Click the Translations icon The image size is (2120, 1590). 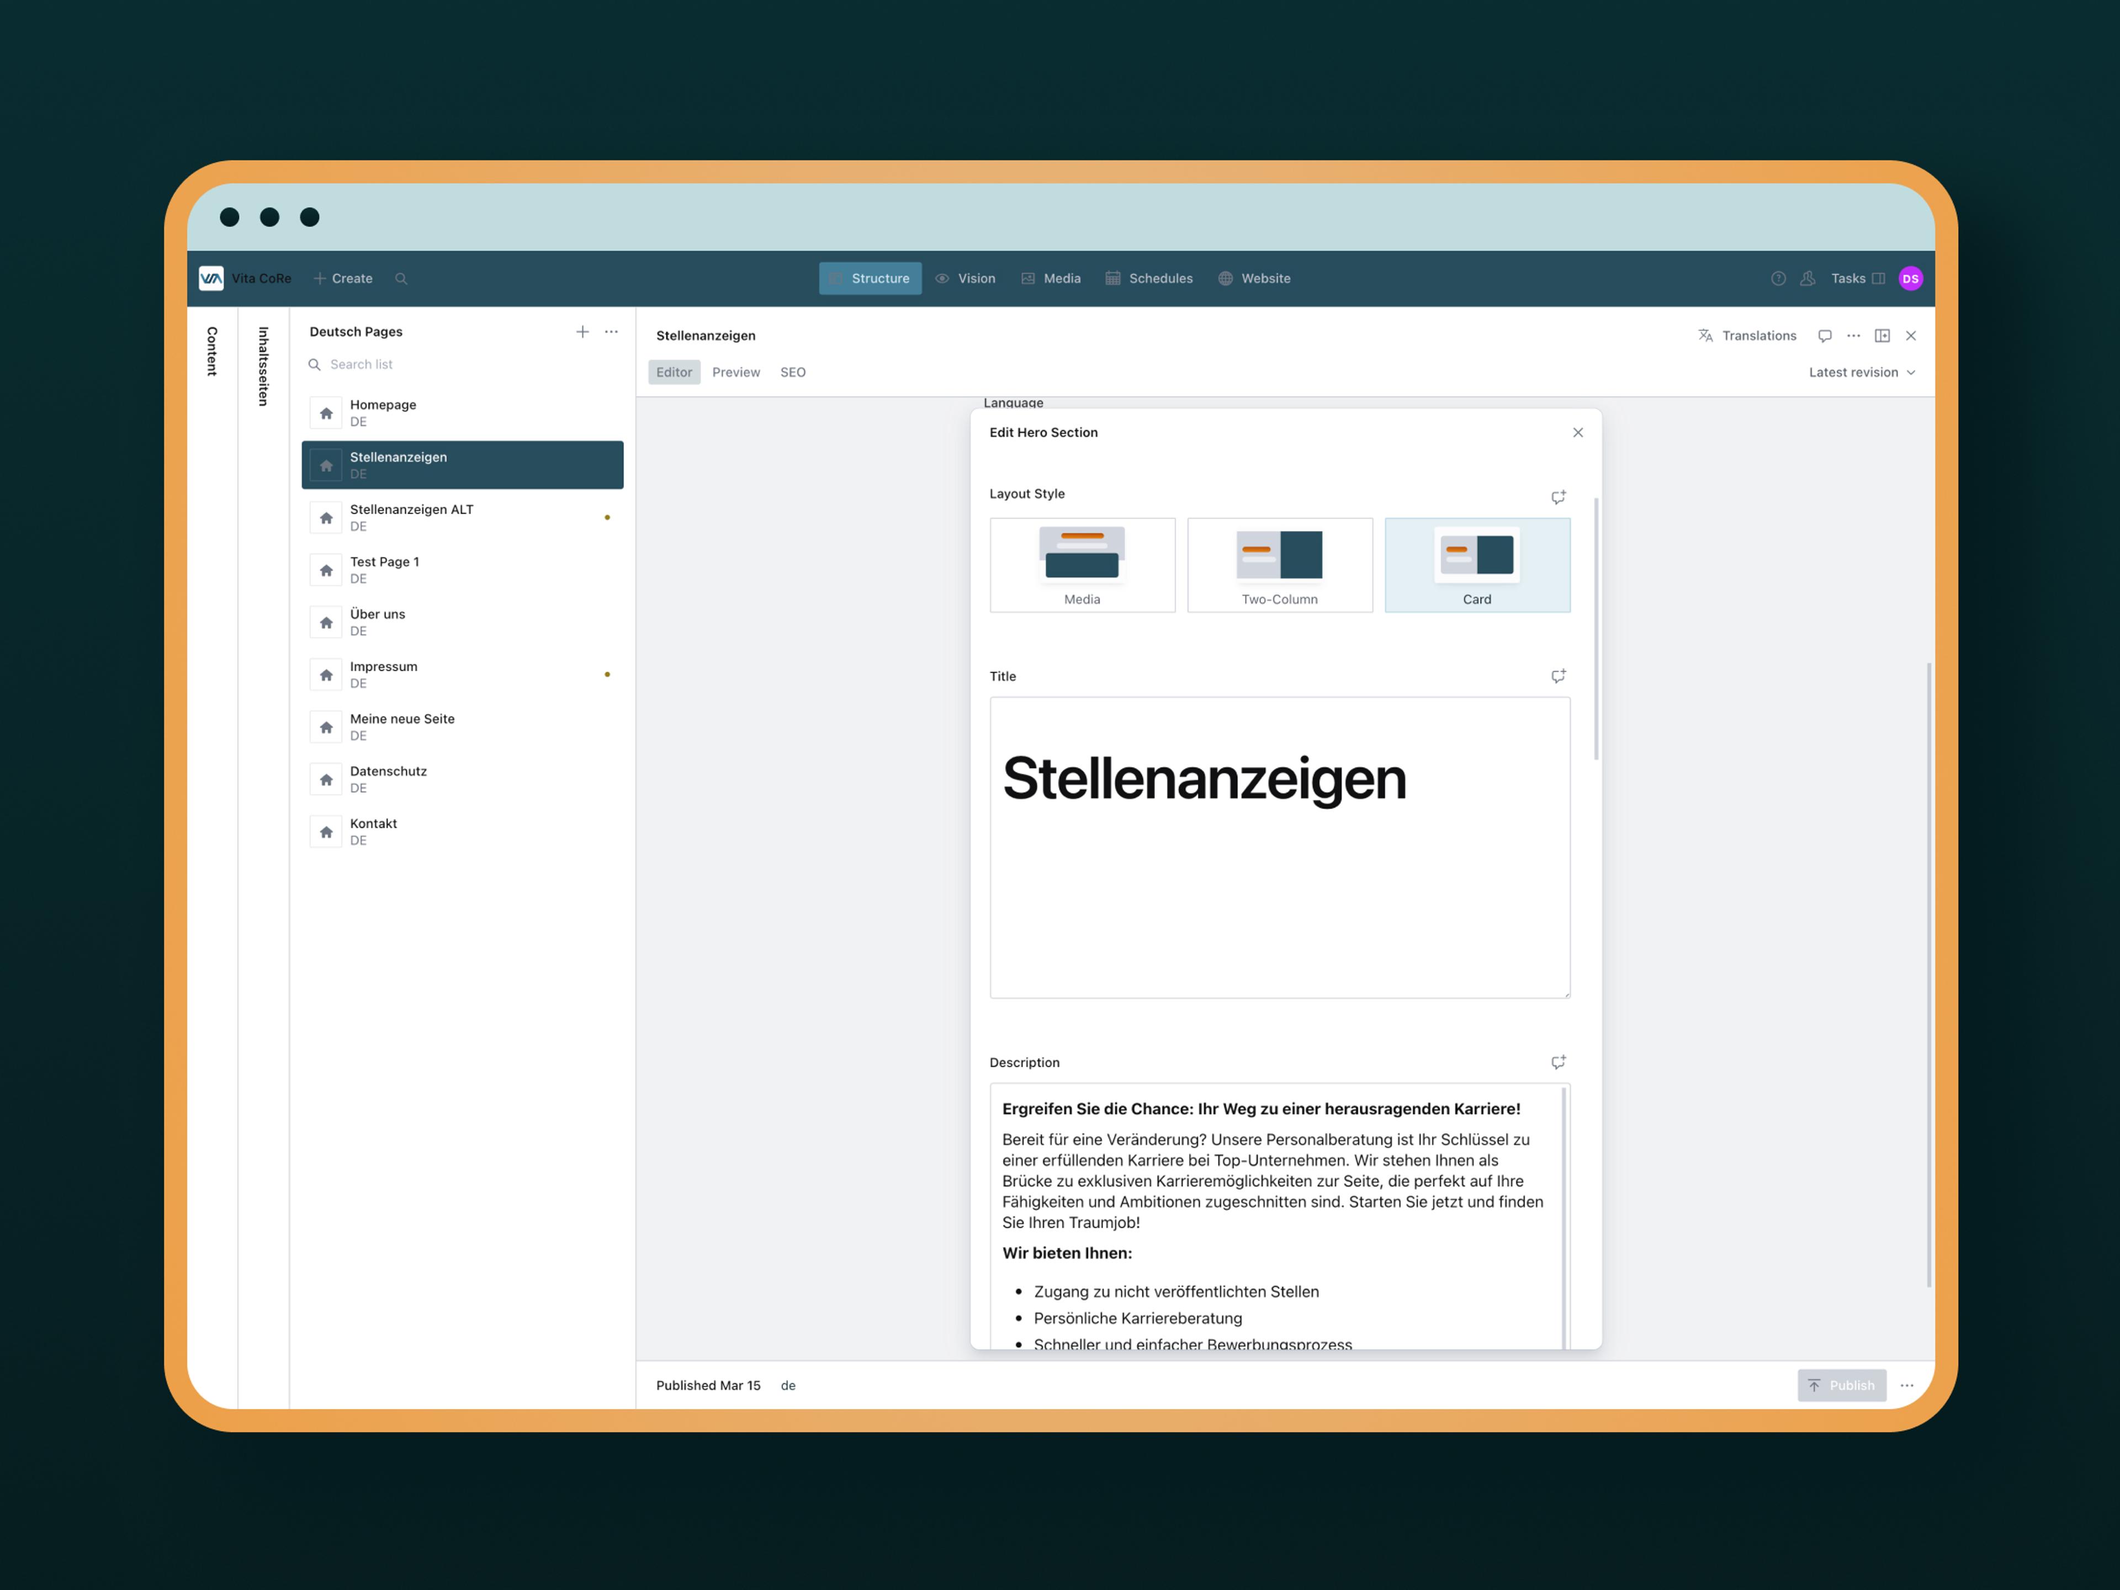[x=1706, y=336]
